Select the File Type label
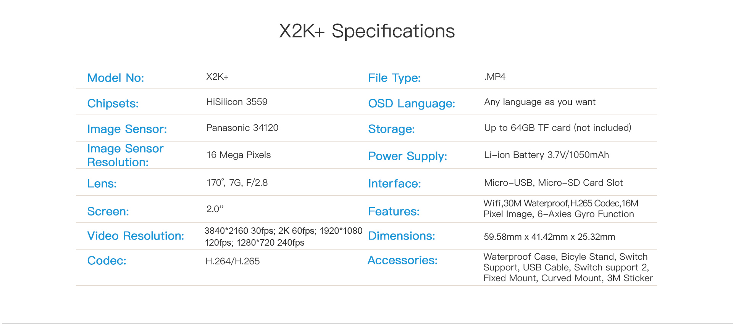Image resolution: width=733 pixels, height=325 pixels. [x=394, y=78]
